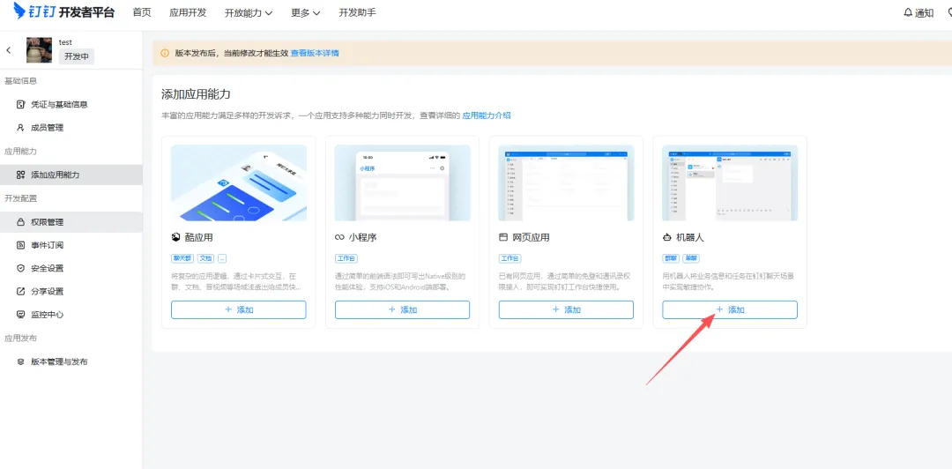The image size is (952, 469).
Task: Click the 群聊 tag on 机器人
Action: click(671, 258)
